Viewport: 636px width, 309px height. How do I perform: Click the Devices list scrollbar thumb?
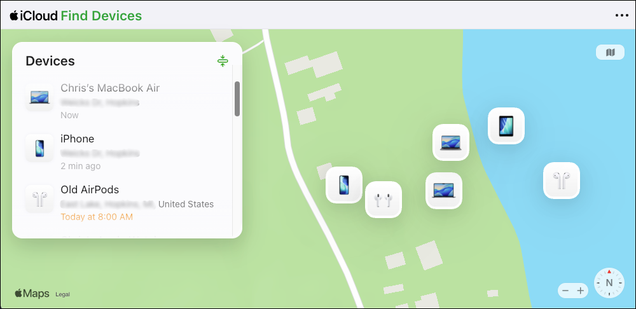click(x=237, y=99)
